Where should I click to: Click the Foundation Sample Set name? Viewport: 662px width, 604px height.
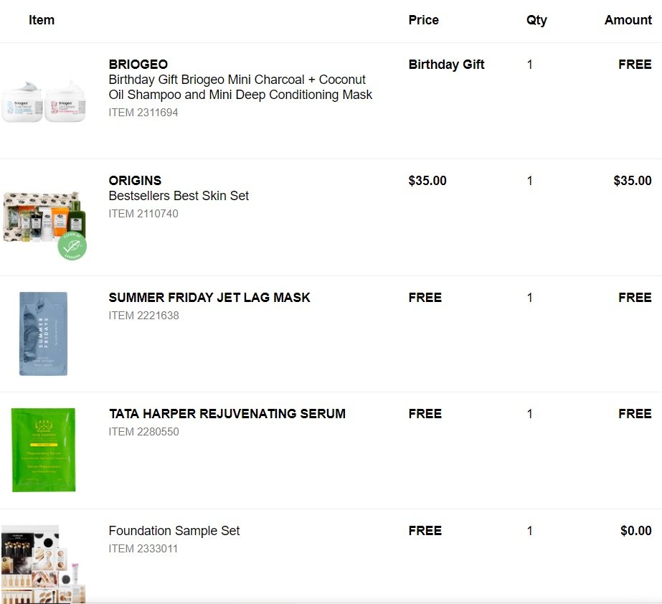pos(174,531)
